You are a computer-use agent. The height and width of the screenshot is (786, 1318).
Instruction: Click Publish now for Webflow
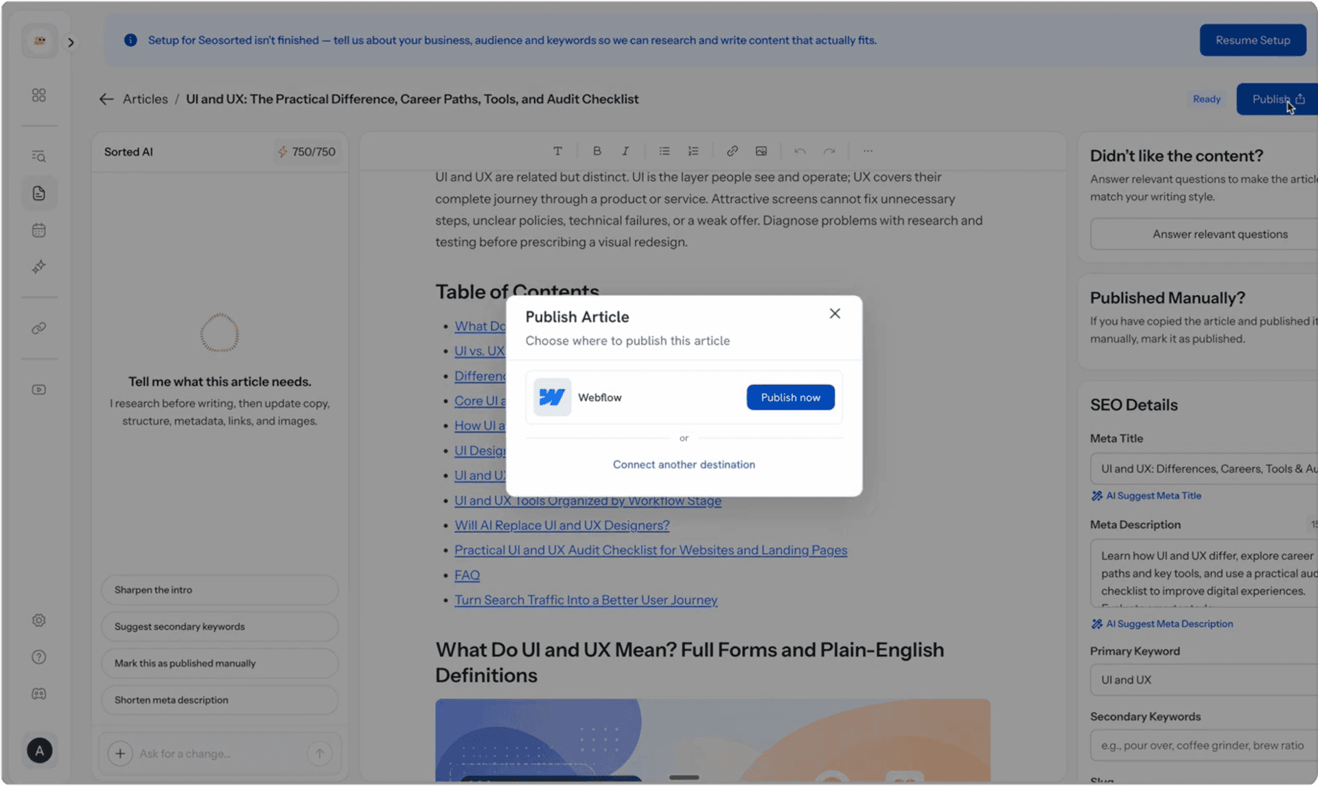(x=790, y=397)
